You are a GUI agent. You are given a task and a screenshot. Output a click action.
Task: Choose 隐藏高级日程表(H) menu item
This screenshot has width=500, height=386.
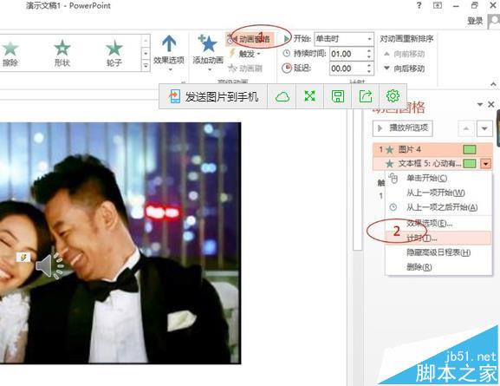click(x=438, y=252)
